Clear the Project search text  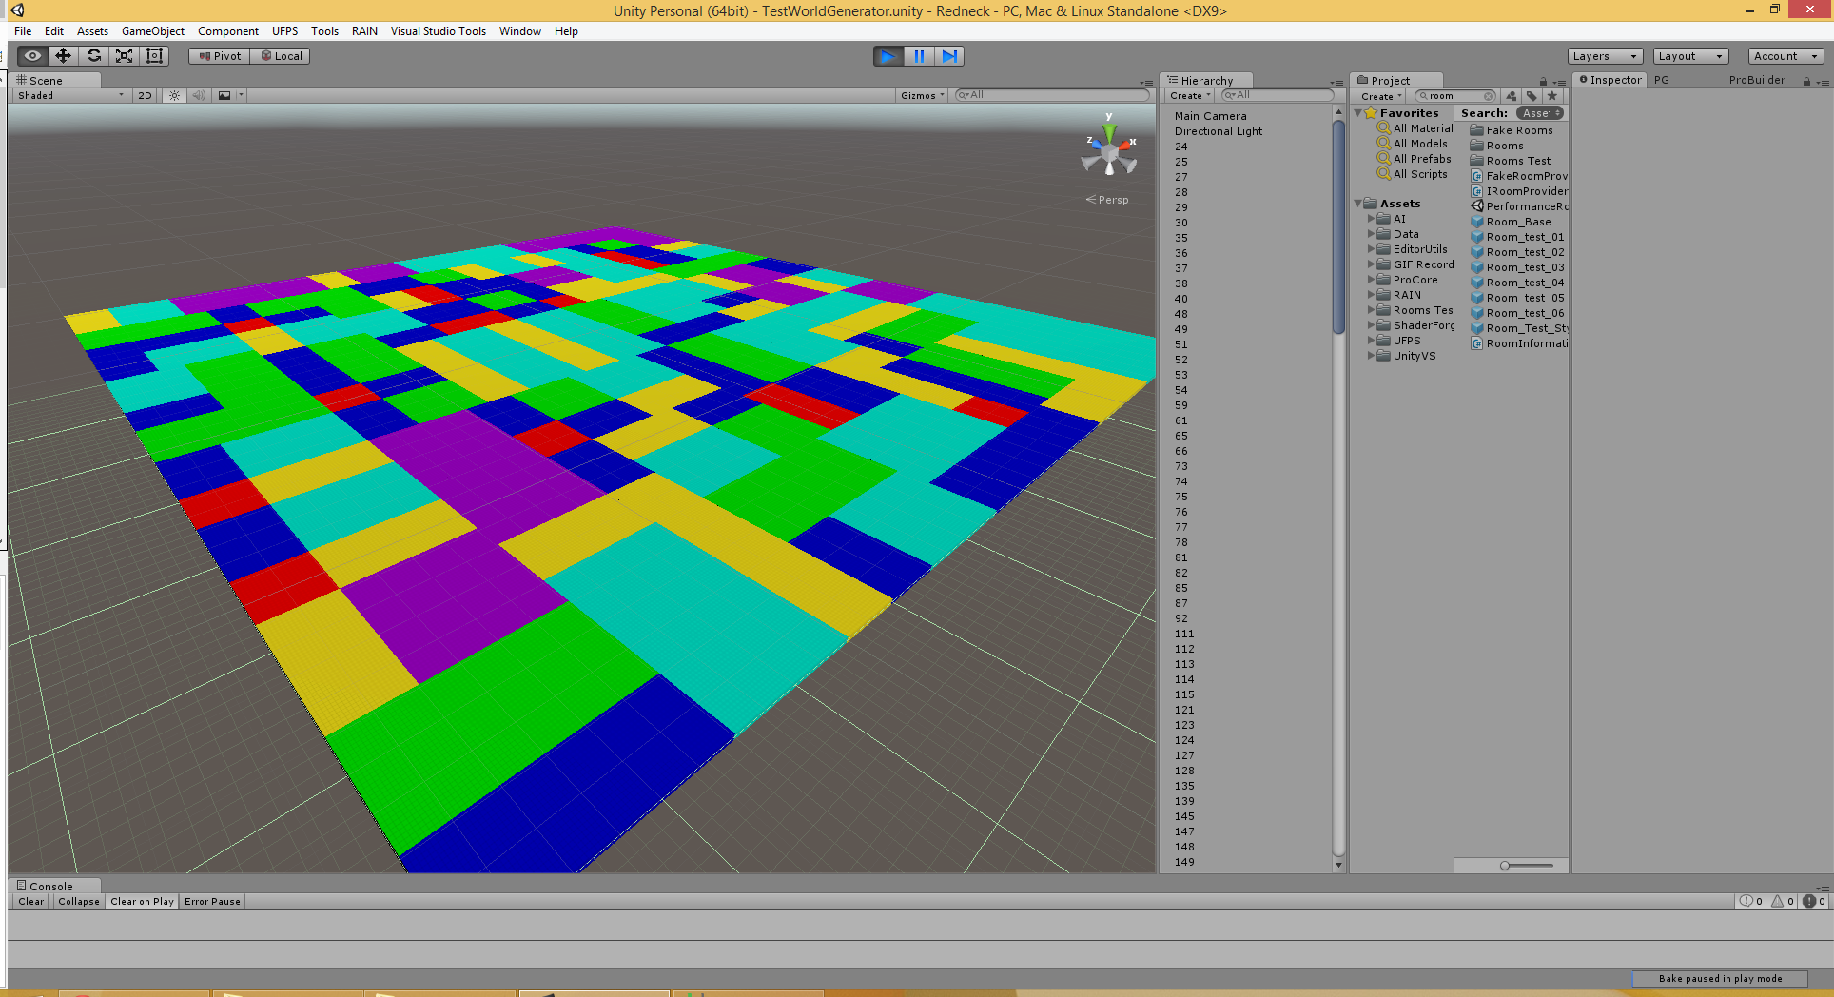click(x=1489, y=96)
